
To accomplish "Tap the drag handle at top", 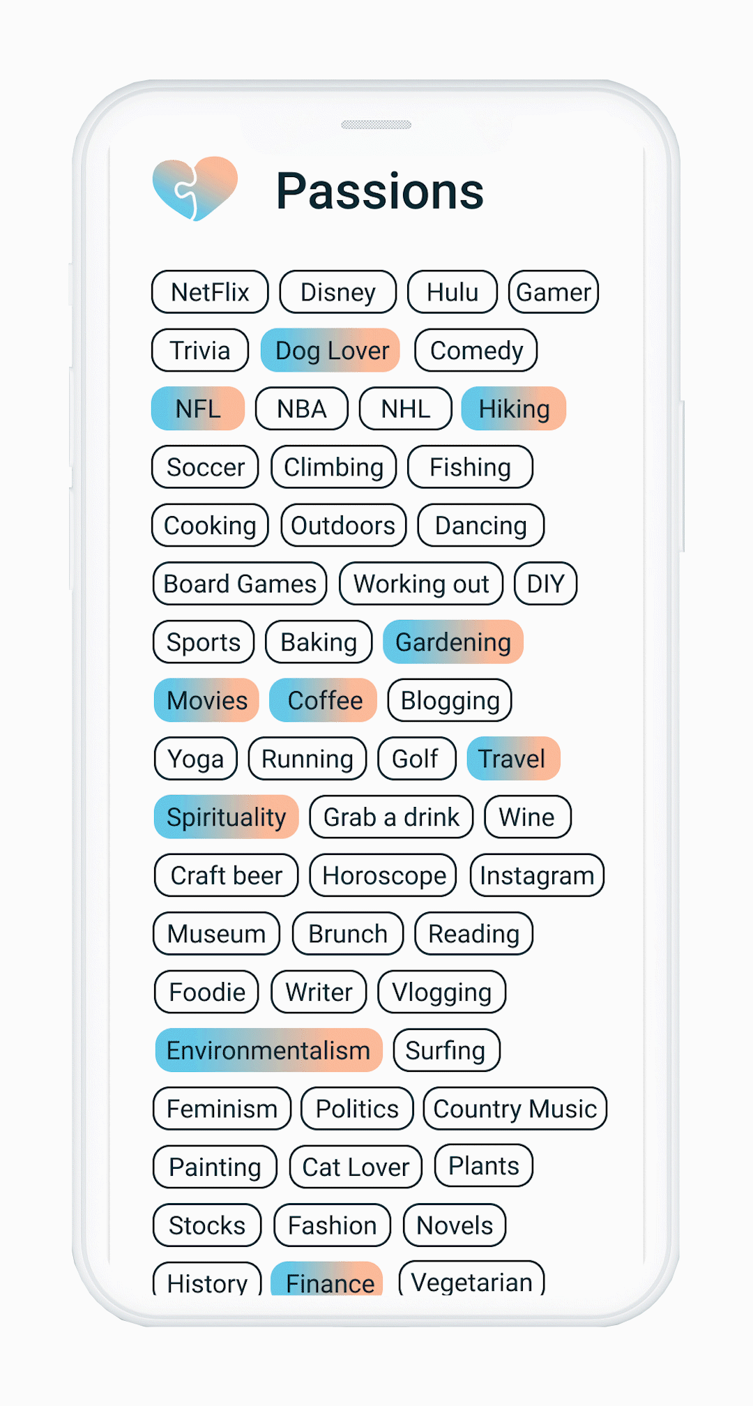I will point(376,125).
